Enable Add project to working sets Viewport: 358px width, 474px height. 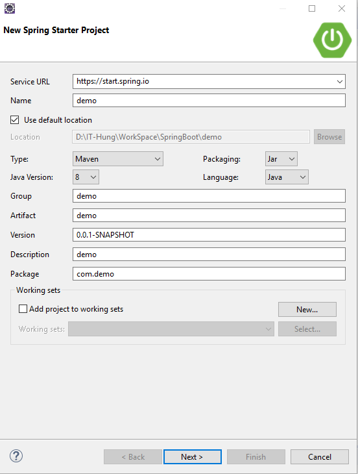tap(23, 308)
